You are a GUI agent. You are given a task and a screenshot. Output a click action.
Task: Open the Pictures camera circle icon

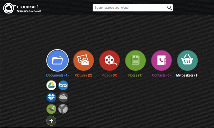[84, 60]
